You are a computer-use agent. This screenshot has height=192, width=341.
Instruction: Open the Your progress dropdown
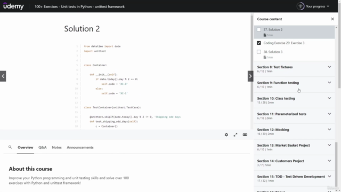click(318, 6)
